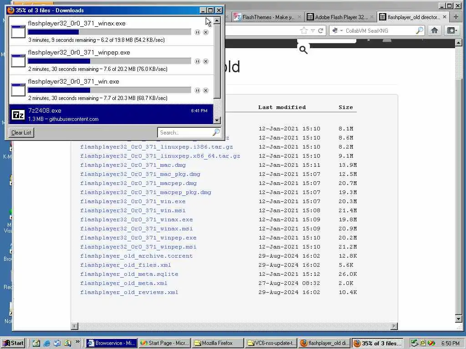
Task: Bookmark this page with the star
Action: pyautogui.click(x=304, y=30)
